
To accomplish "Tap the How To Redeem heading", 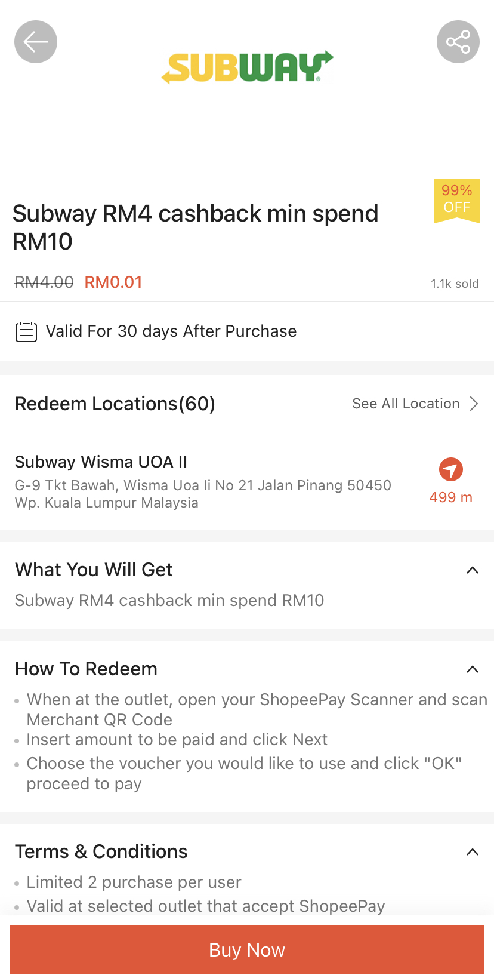I will pyautogui.click(x=86, y=669).
